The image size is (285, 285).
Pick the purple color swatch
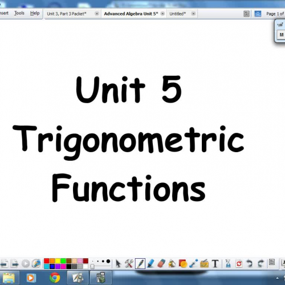pyautogui.click(x=58, y=266)
